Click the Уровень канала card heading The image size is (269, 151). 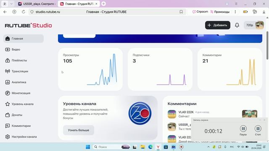(79, 104)
